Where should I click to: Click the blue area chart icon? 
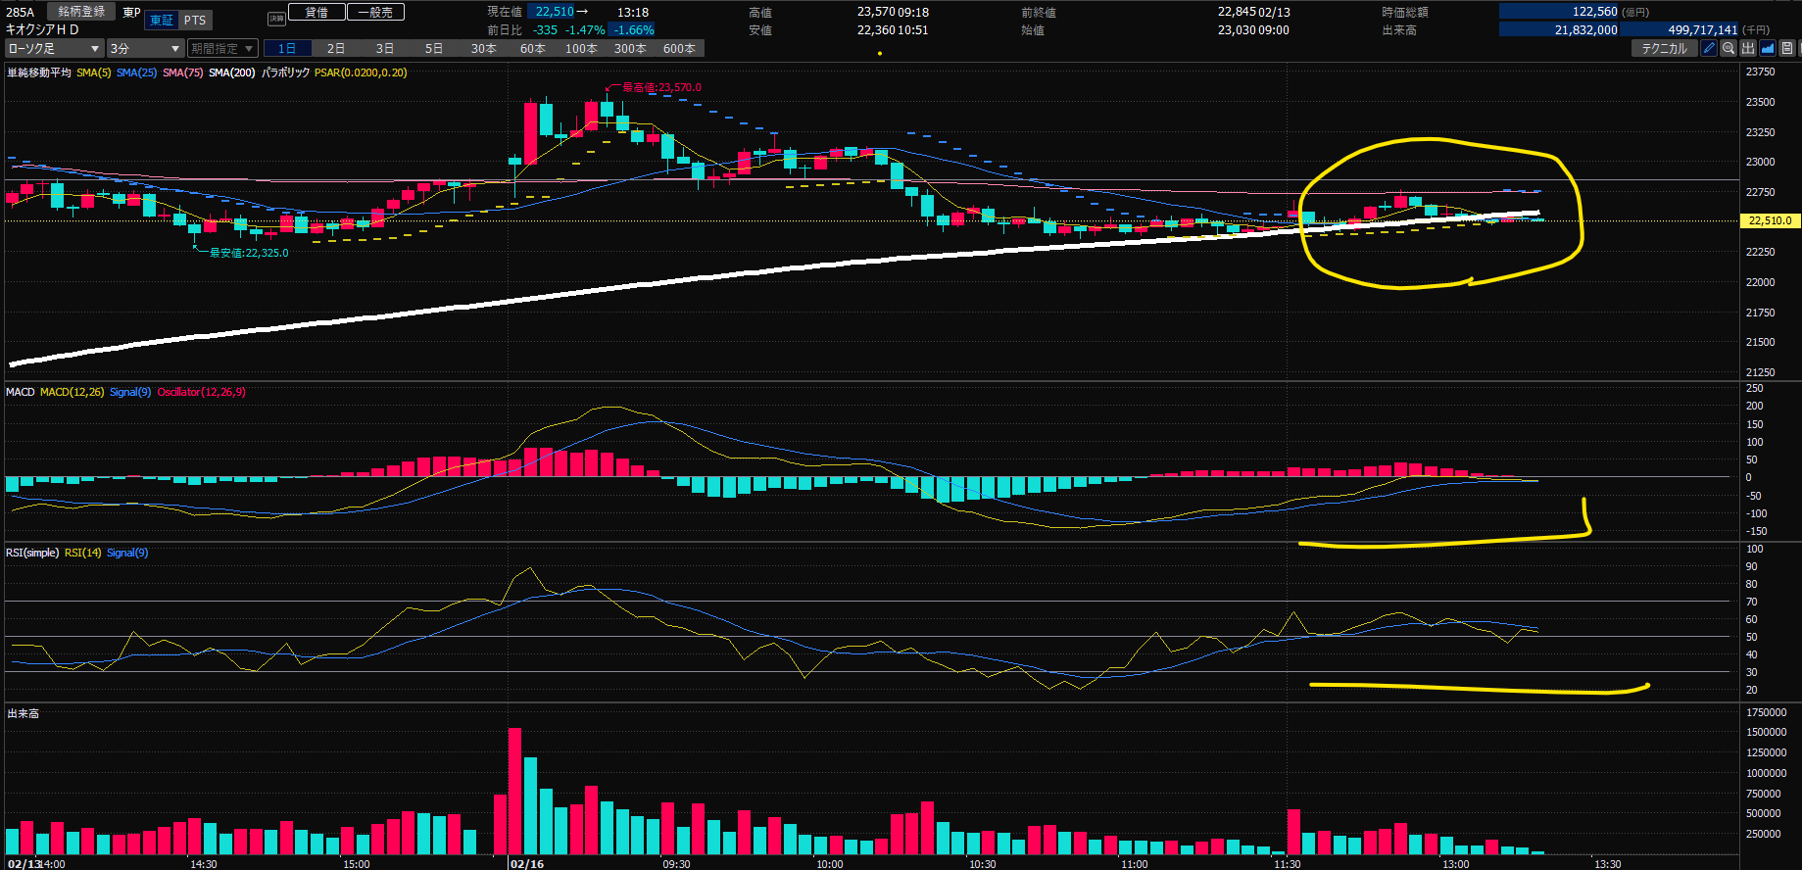point(1768,48)
